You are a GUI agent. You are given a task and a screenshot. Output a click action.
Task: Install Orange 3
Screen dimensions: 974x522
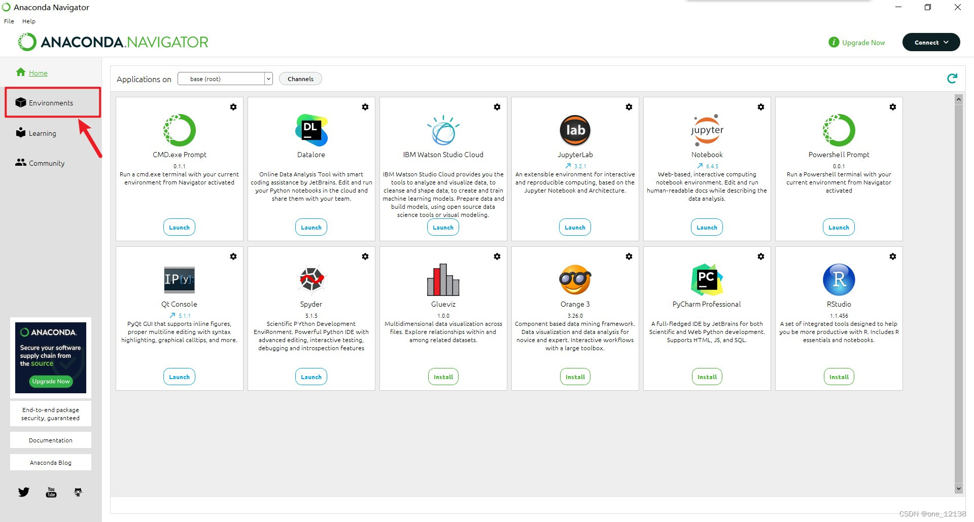(x=575, y=377)
